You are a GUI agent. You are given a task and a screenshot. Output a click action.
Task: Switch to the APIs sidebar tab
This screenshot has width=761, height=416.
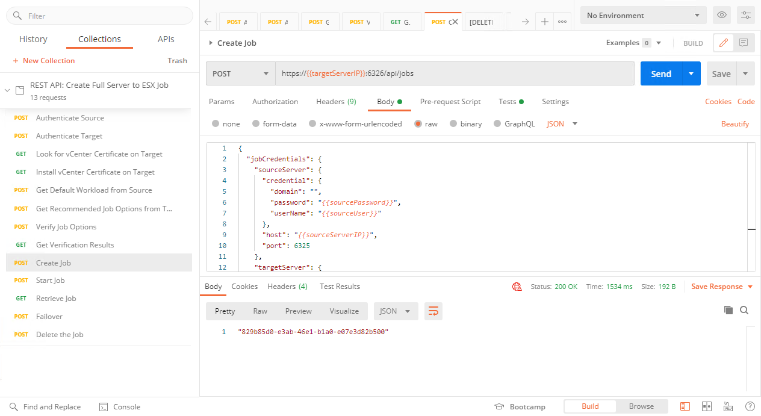[166, 39]
